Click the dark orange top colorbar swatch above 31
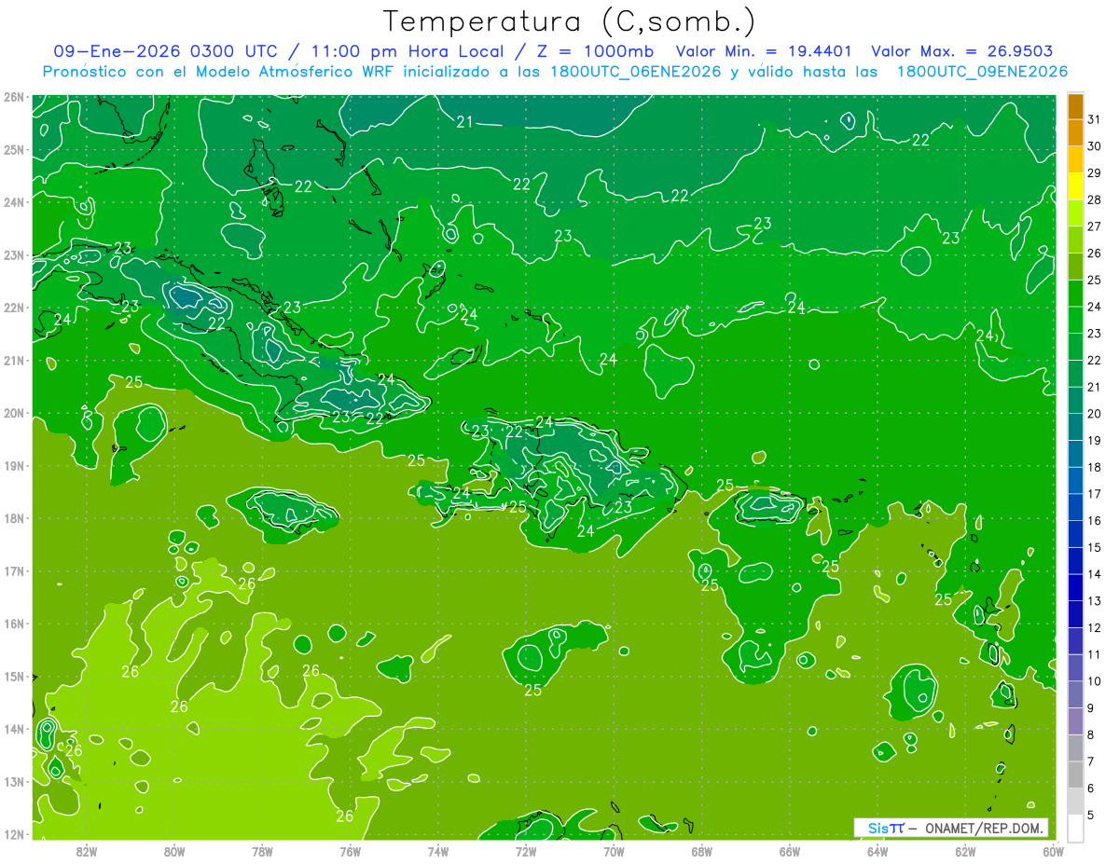 (1075, 106)
